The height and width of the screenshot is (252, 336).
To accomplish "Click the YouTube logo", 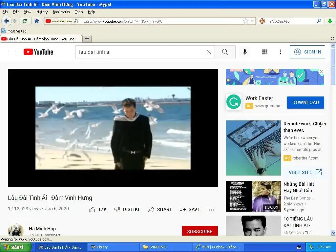I will point(38,52).
